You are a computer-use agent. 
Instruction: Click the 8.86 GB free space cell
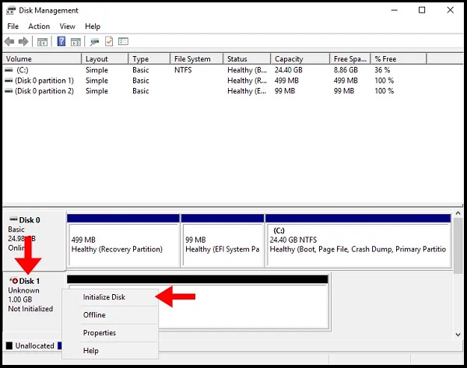(x=346, y=70)
